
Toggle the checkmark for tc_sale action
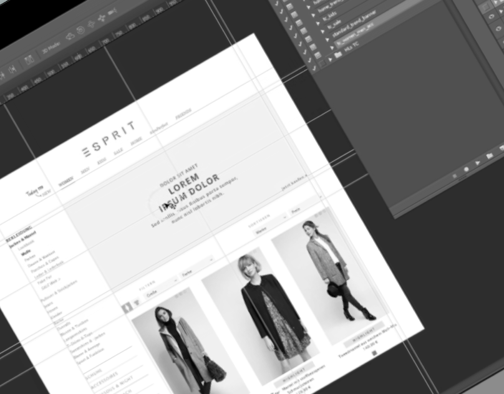click(299, 44)
